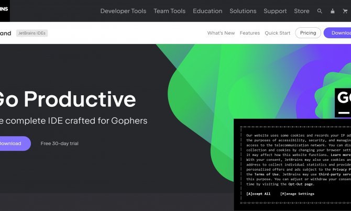Open the Opt-Out page link
The height and width of the screenshot is (211, 351).
(x=301, y=184)
